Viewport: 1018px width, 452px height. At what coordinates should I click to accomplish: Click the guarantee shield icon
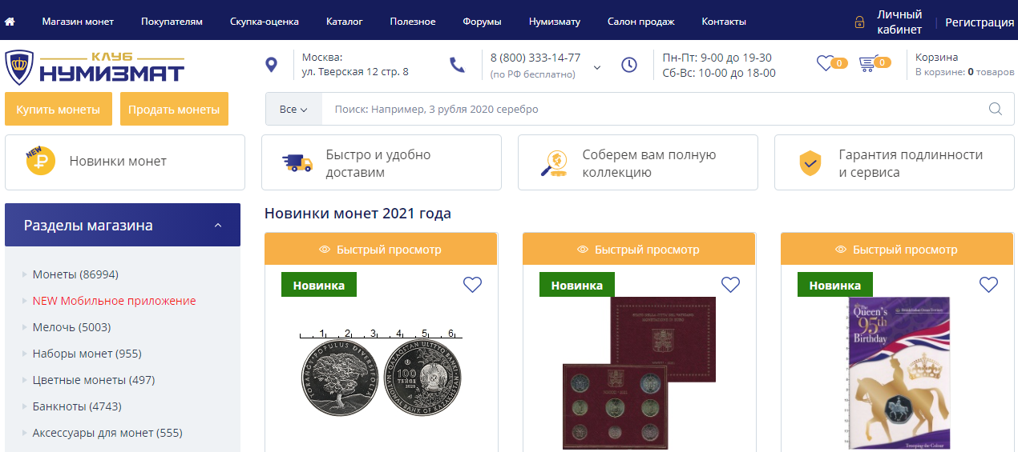click(811, 162)
